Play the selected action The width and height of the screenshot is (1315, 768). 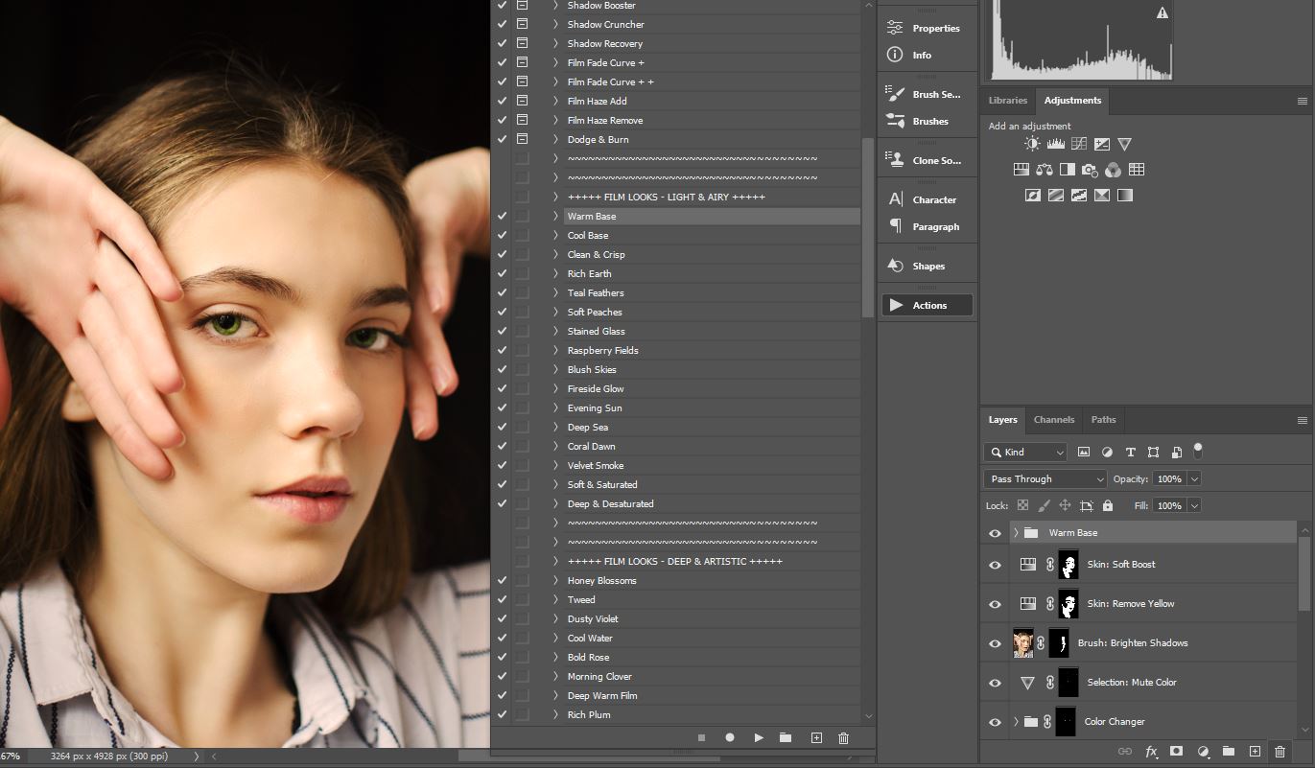[x=759, y=737]
